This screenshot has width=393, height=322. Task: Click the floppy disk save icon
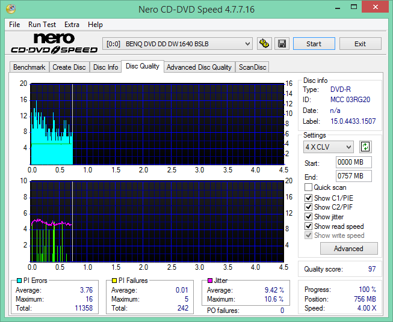coord(282,44)
